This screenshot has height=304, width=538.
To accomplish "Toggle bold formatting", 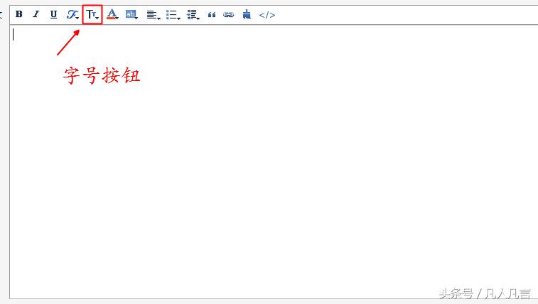I will click(19, 14).
